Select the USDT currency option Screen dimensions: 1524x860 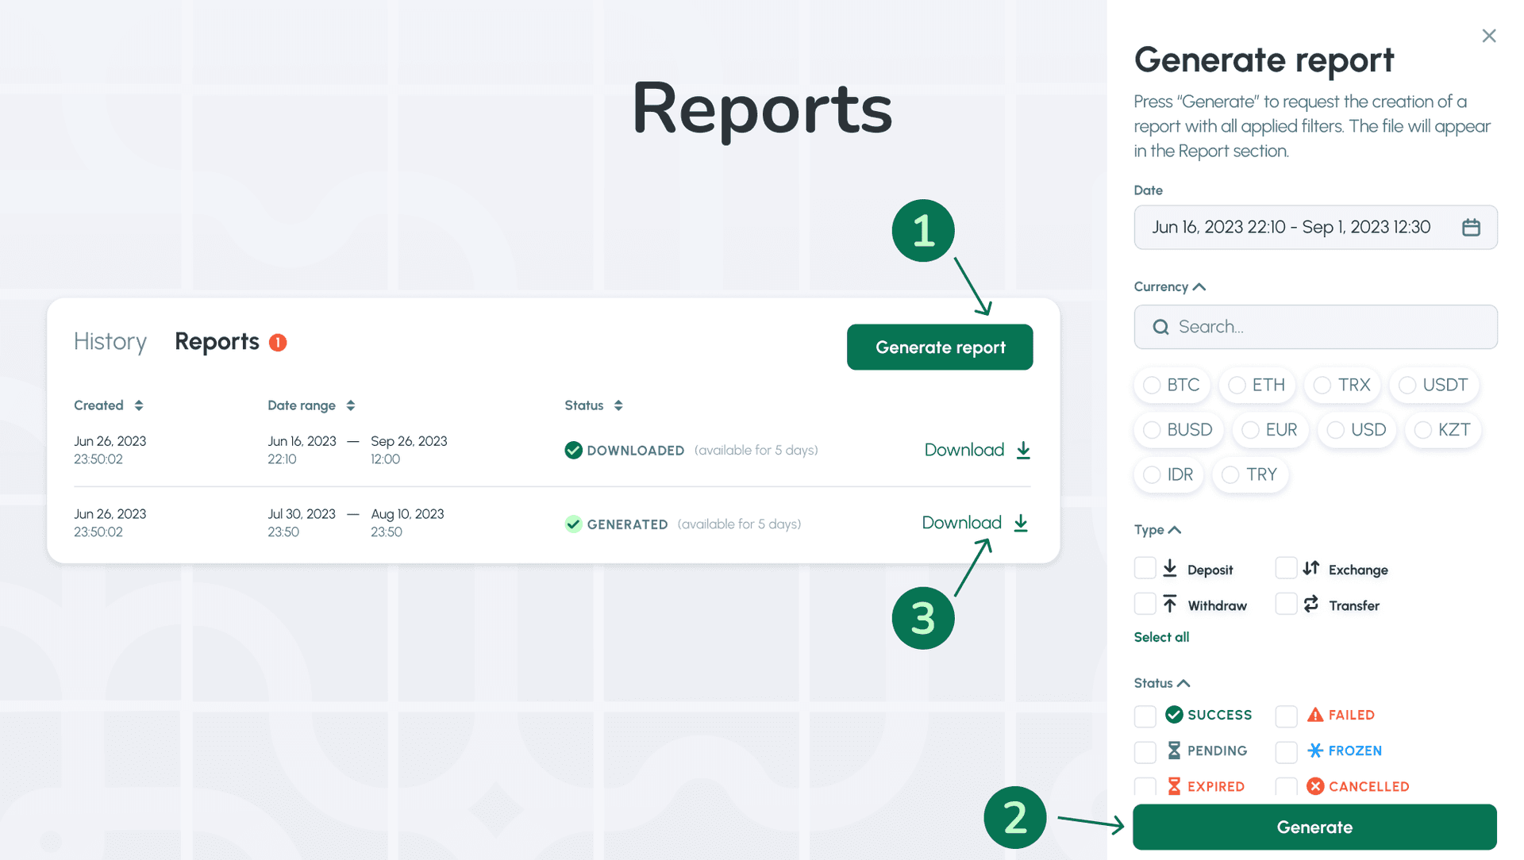(1434, 385)
